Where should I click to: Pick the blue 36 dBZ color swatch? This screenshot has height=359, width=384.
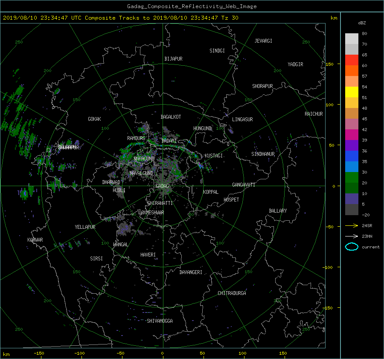[352, 156]
